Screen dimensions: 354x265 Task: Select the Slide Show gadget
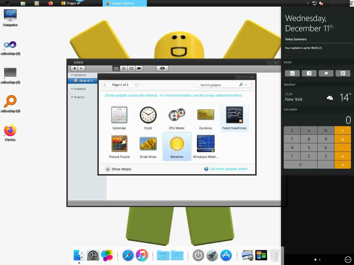[x=148, y=147]
